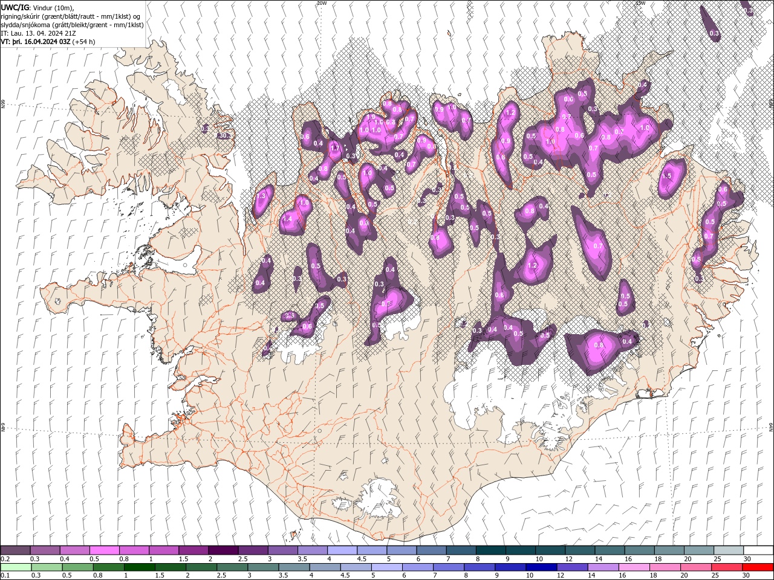Click the '0.2' tick label on snow legend

coord(5,559)
